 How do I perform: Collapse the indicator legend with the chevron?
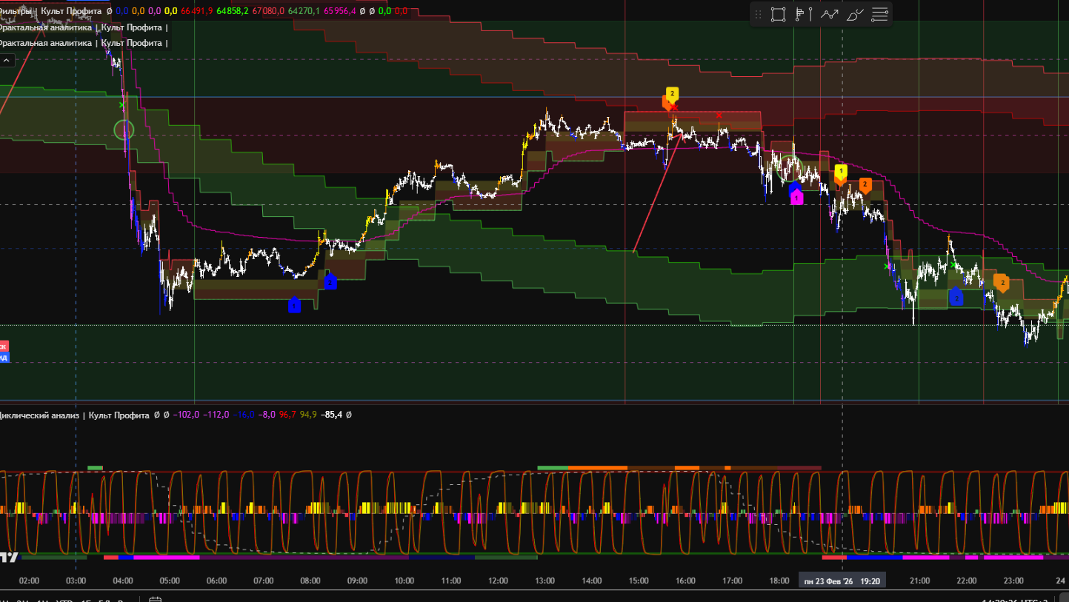pos(6,61)
